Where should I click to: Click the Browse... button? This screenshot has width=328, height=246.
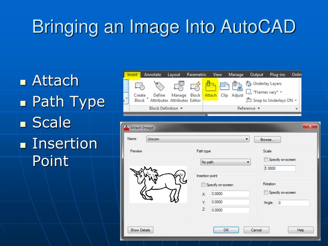pyautogui.click(x=267, y=140)
